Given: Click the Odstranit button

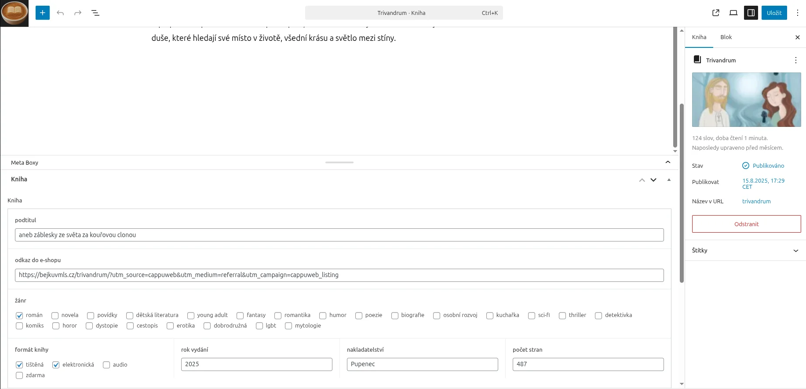Looking at the screenshot, I should tap(747, 224).
